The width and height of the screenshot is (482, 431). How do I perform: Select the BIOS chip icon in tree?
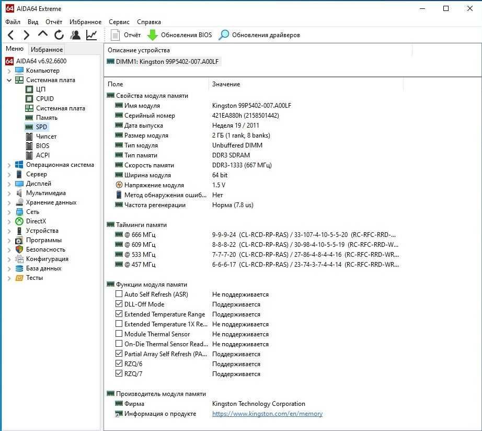(x=29, y=146)
